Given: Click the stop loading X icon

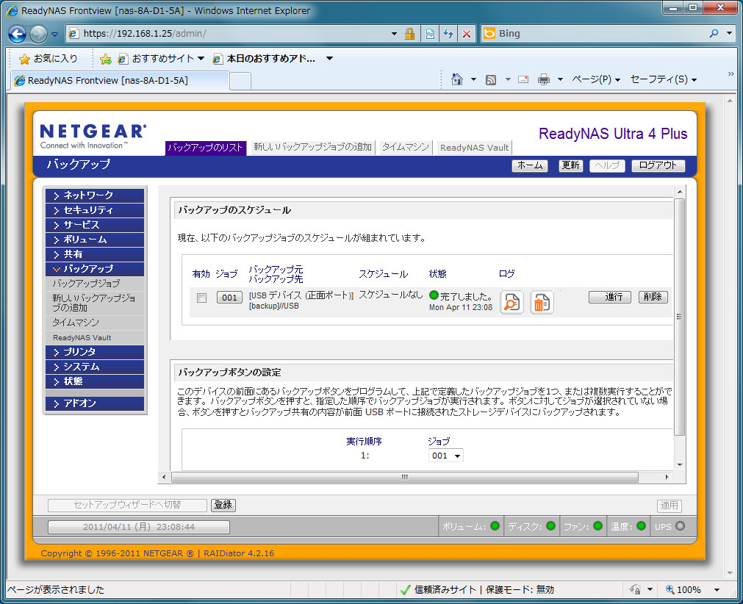Looking at the screenshot, I should pos(466,34).
